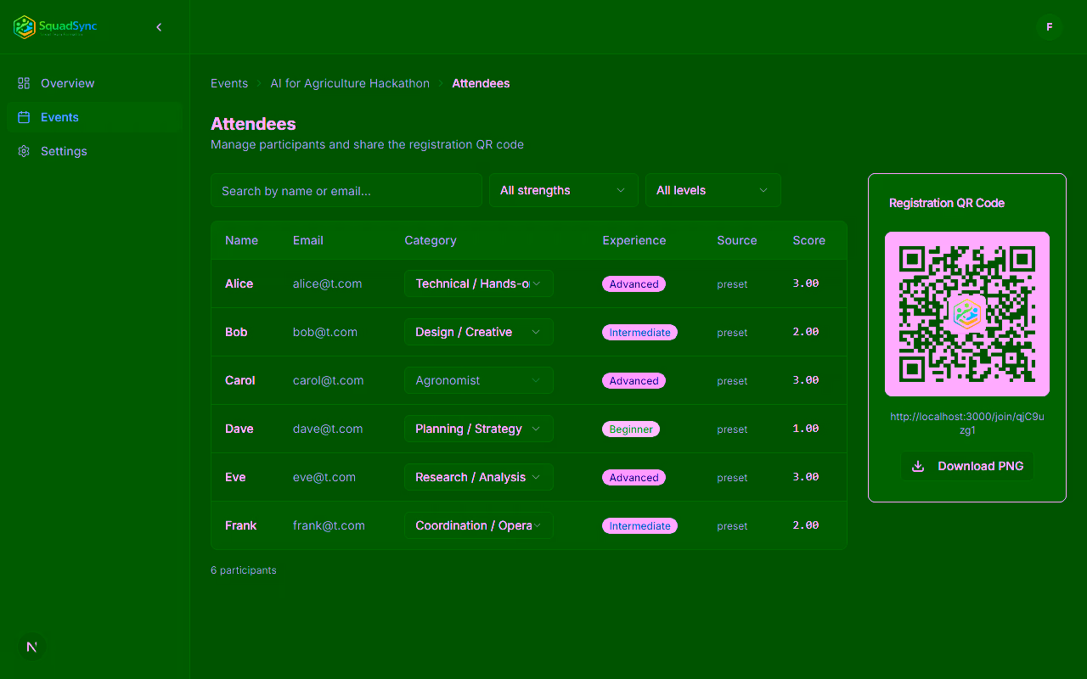Click the registration QR code image
The image size is (1087, 679).
click(967, 314)
